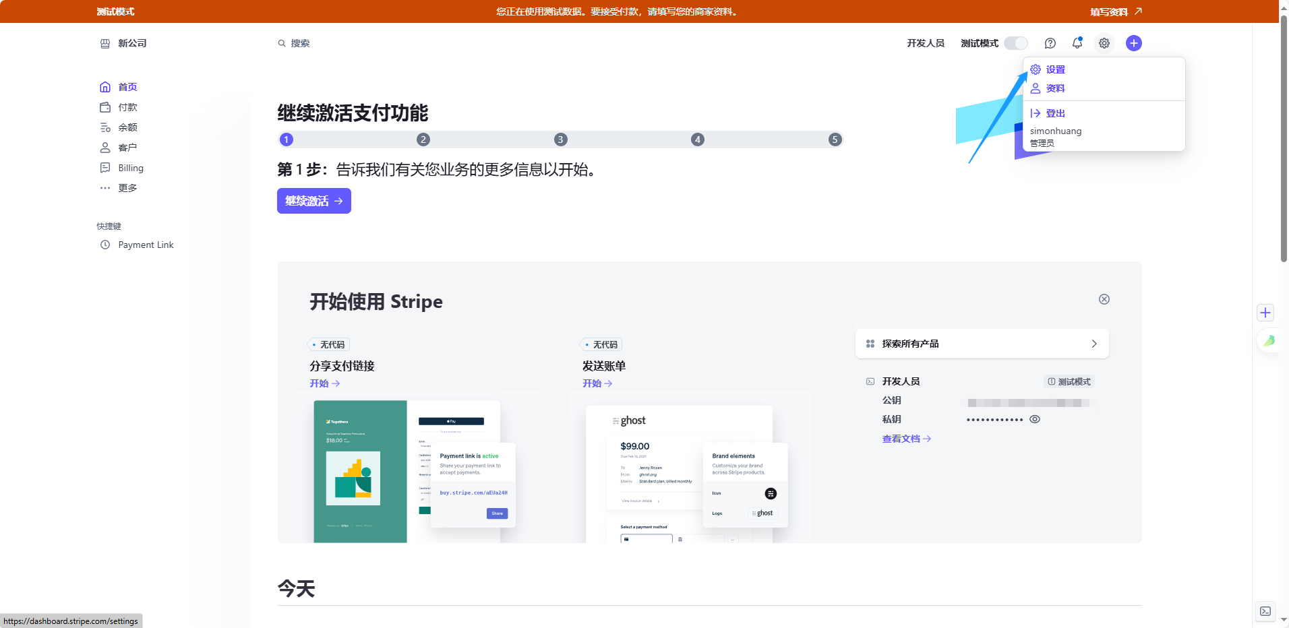Image resolution: width=1289 pixels, height=628 pixels.
Task: Click the 无代码 tag above 发送账单
Action: point(601,344)
